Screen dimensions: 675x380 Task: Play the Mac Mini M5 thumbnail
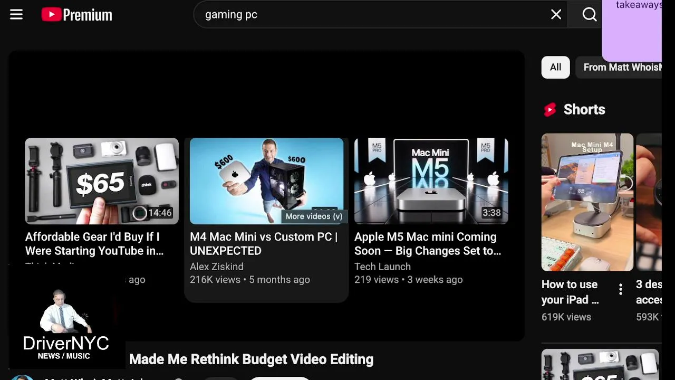[431, 181]
